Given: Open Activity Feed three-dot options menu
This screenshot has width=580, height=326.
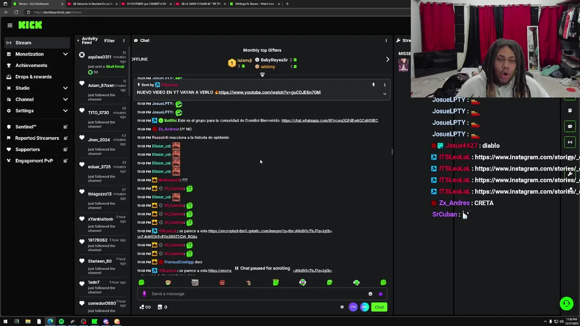Looking at the screenshot, I should pyautogui.click(x=124, y=41).
